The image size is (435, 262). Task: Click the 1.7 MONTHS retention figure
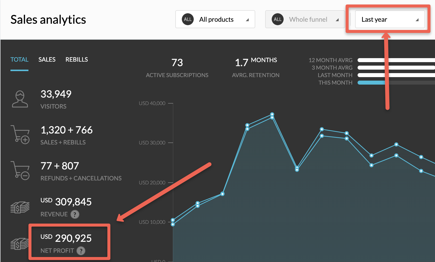256,62
